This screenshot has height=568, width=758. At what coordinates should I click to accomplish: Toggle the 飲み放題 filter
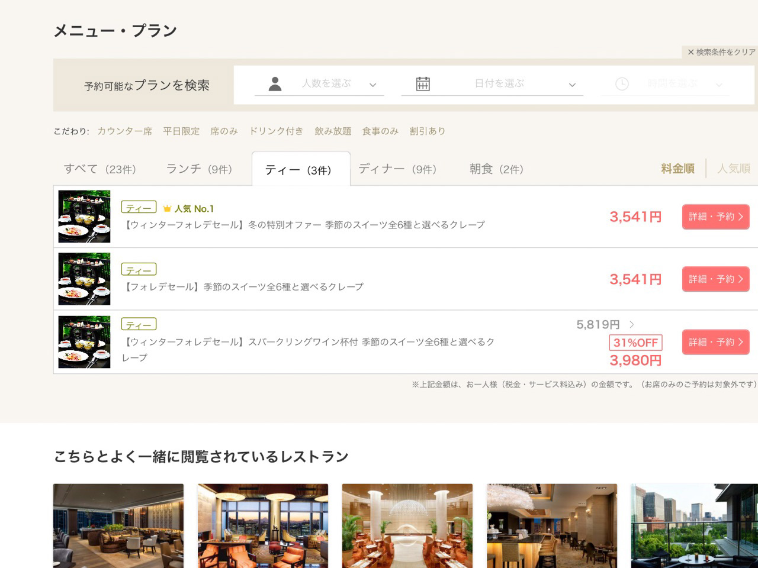click(333, 131)
